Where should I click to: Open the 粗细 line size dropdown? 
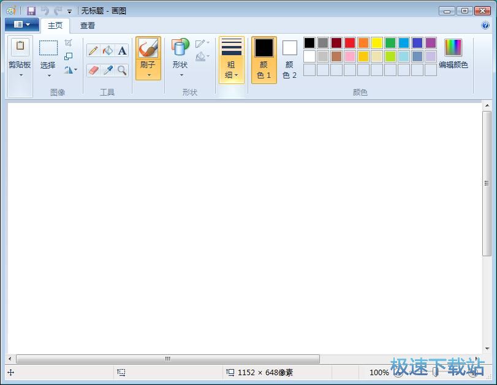(x=232, y=60)
